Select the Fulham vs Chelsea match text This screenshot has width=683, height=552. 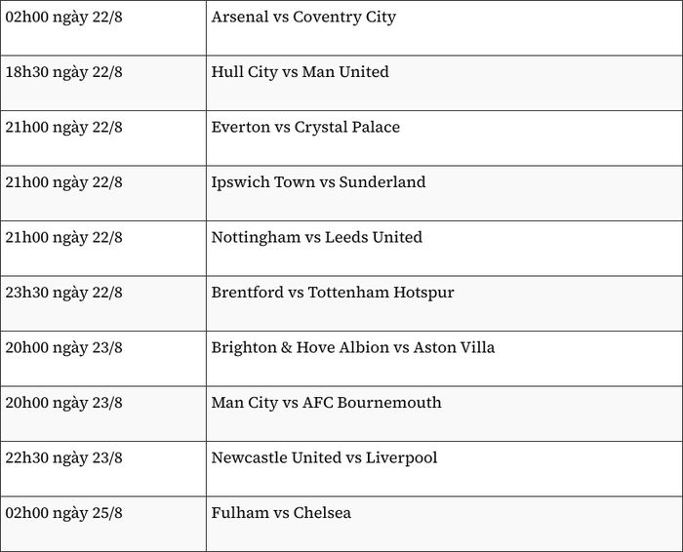[281, 513]
